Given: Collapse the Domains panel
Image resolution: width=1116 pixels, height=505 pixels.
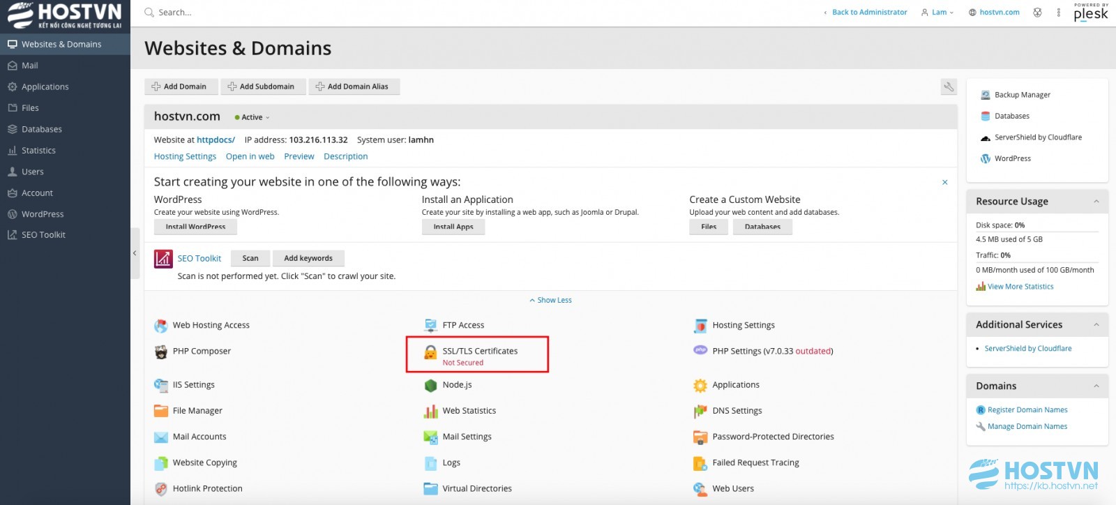Looking at the screenshot, I should (1096, 386).
